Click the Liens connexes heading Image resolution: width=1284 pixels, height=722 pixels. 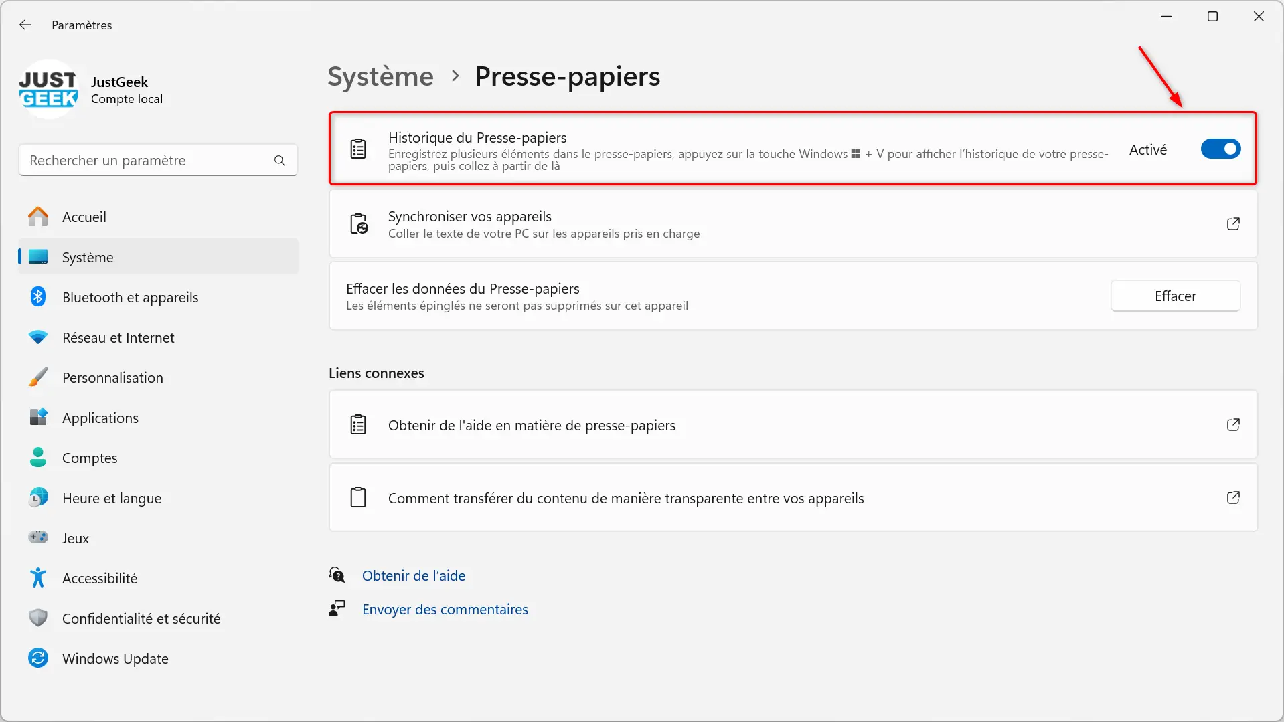[x=376, y=373]
